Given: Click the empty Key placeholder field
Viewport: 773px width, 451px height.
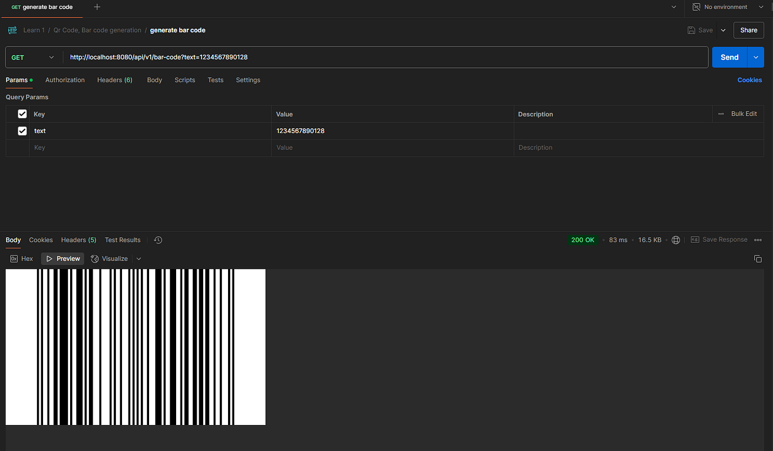Looking at the screenshot, I should [x=150, y=148].
